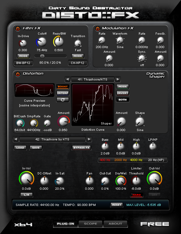Click the Curve Preview display
The image size is (181, 234).
click(x=34, y=90)
